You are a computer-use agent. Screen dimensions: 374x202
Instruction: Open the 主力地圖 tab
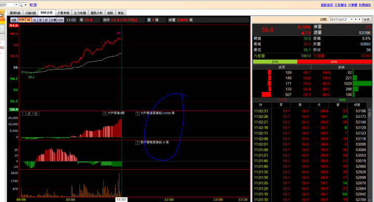(x=79, y=13)
